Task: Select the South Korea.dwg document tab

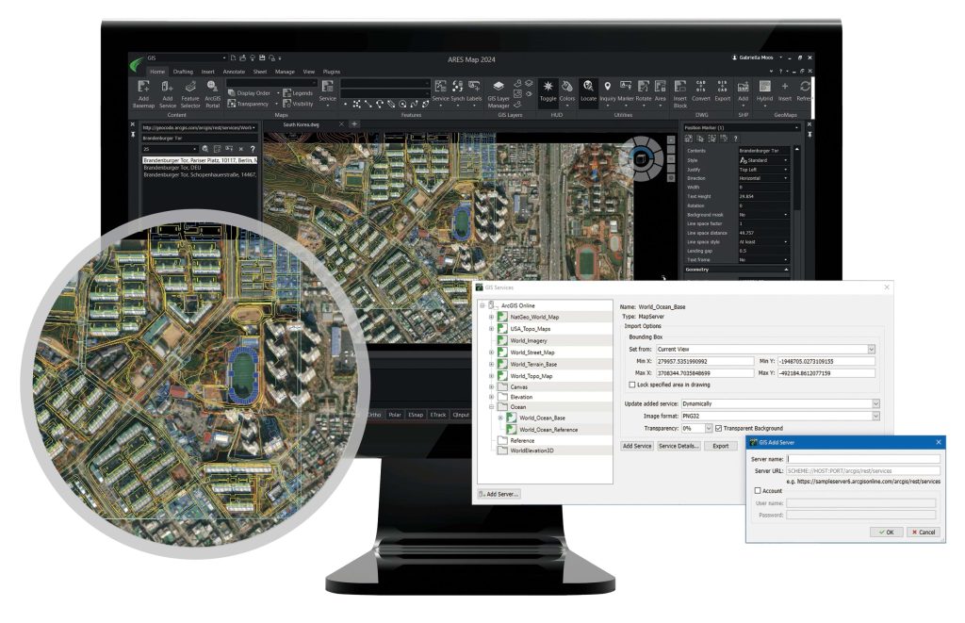Action: (x=300, y=122)
